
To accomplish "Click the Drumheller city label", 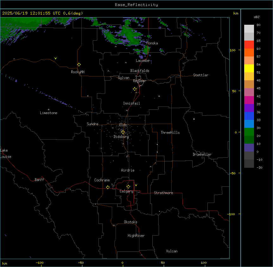I will (x=202, y=154).
